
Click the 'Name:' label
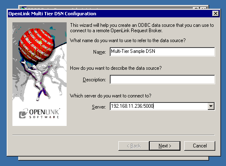(99, 52)
